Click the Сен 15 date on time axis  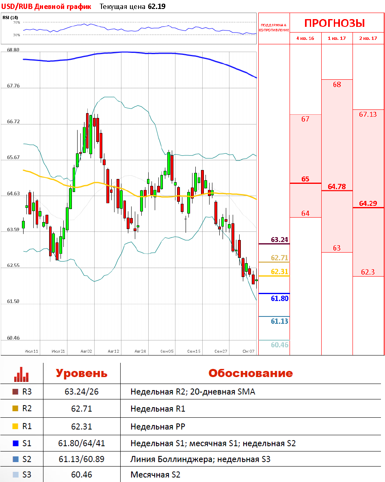(x=194, y=351)
